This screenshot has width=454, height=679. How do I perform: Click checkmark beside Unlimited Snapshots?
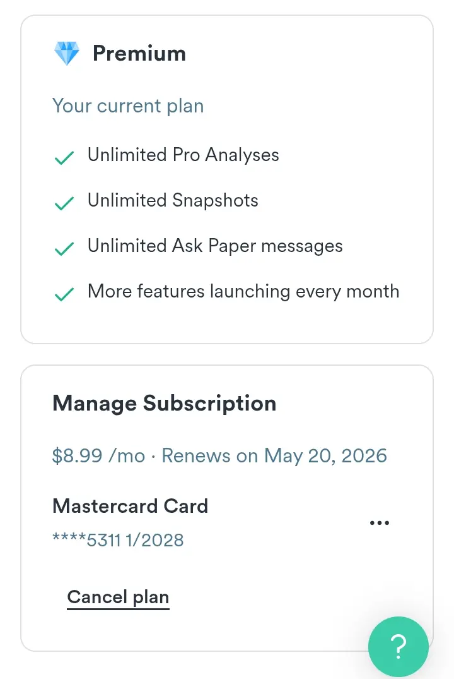click(x=64, y=203)
